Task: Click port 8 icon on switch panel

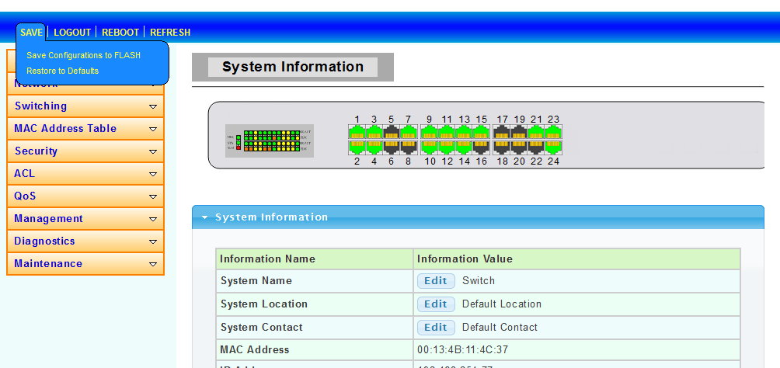Action: click(409, 147)
